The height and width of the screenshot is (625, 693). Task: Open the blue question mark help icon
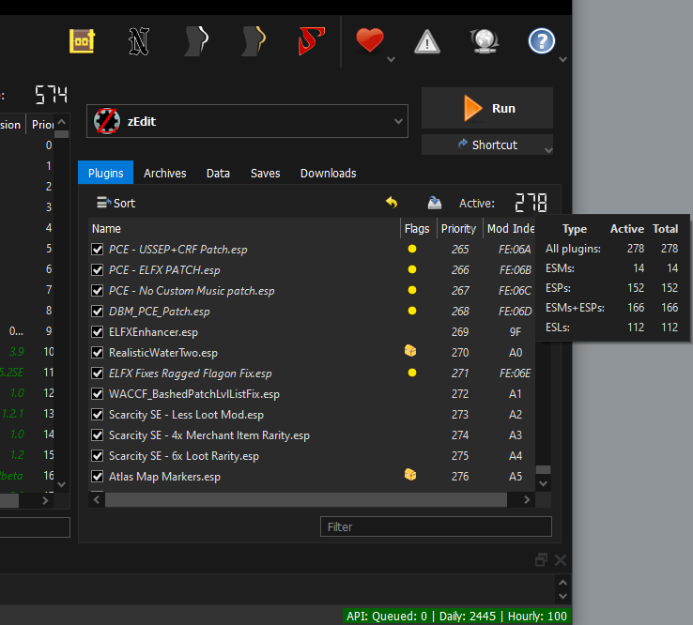[542, 41]
